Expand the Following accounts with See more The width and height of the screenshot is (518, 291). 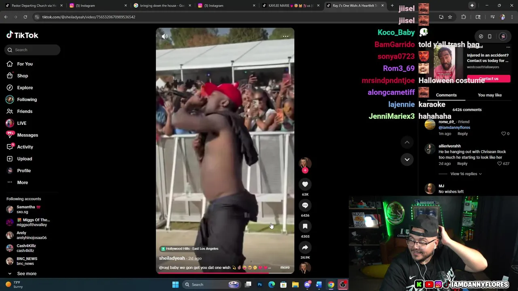point(27,274)
